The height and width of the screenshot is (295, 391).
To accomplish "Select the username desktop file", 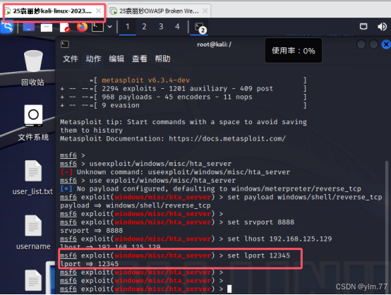I will pos(33,232).
